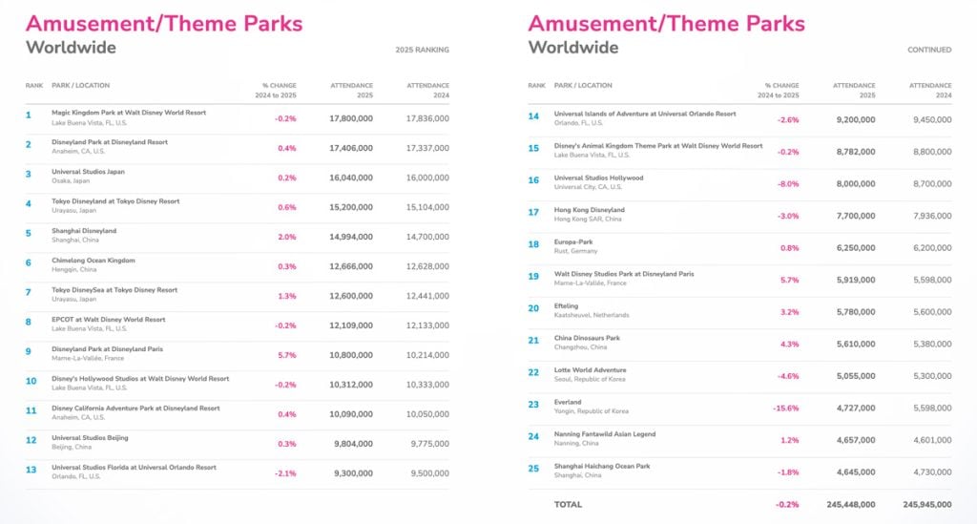Select rank number 25
977x524 pixels.
[x=533, y=469]
